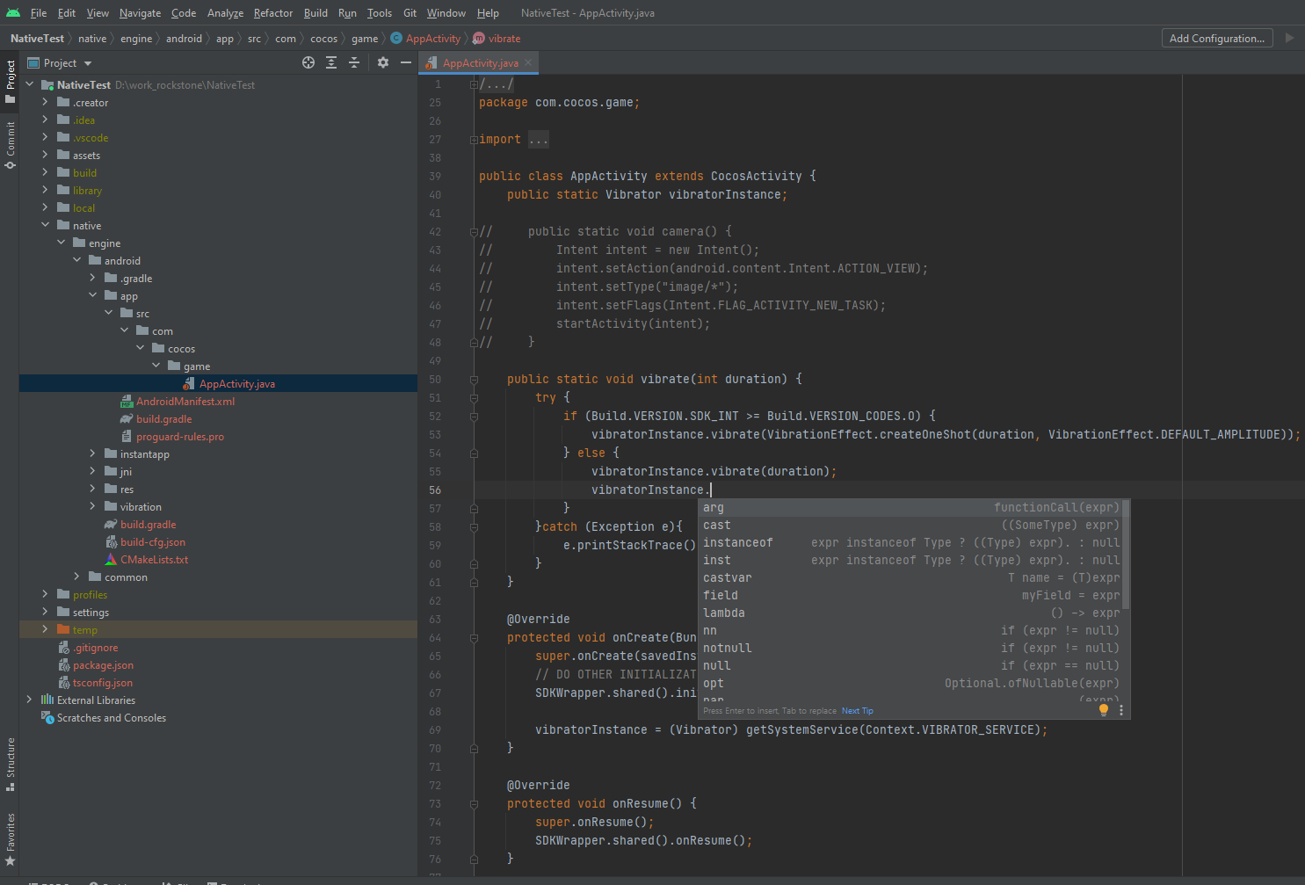This screenshot has width=1305, height=885.
Task: Click the lightbulb icon in completion popup
Action: [1104, 710]
